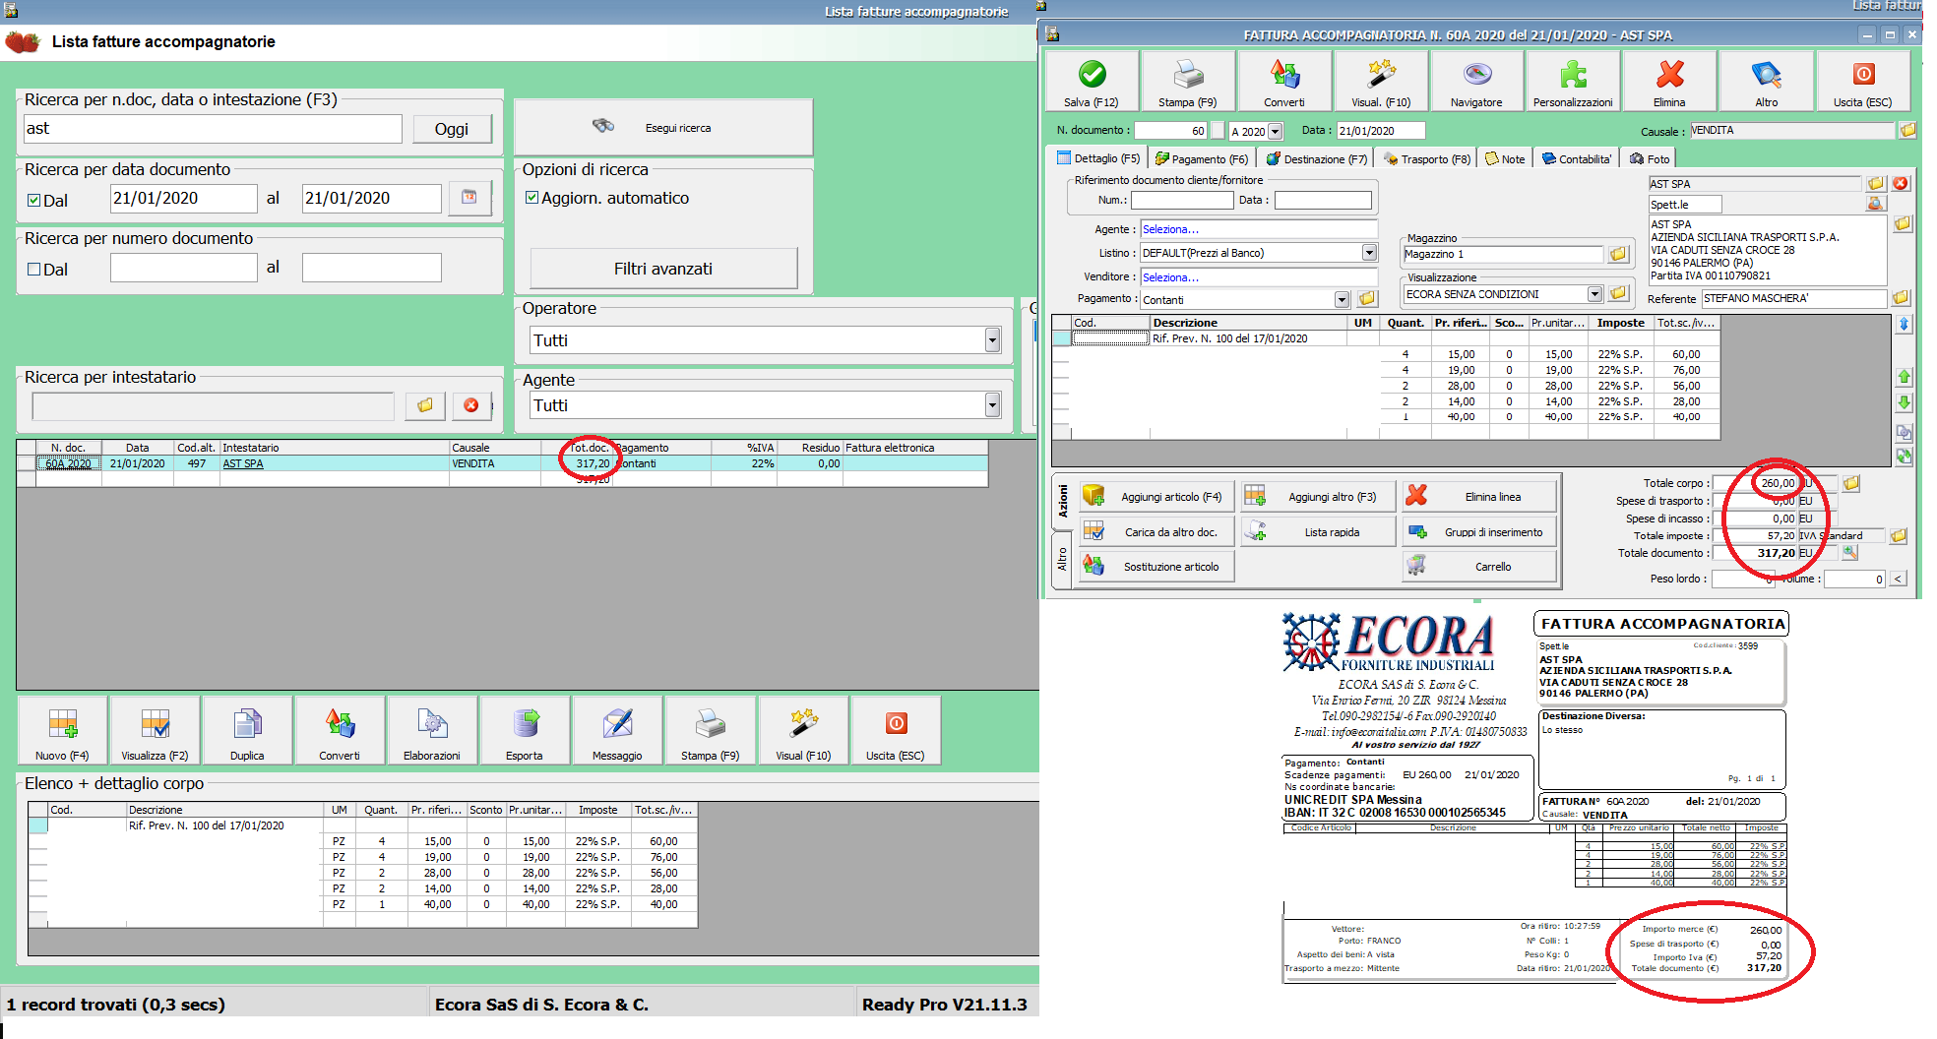1937x1039 pixels.
Task: Click the Esporta icon
Action: pos(526,730)
